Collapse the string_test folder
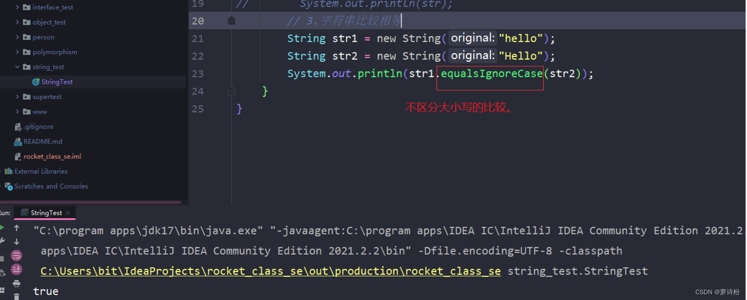This screenshot has height=300, width=747. pyautogui.click(x=17, y=67)
